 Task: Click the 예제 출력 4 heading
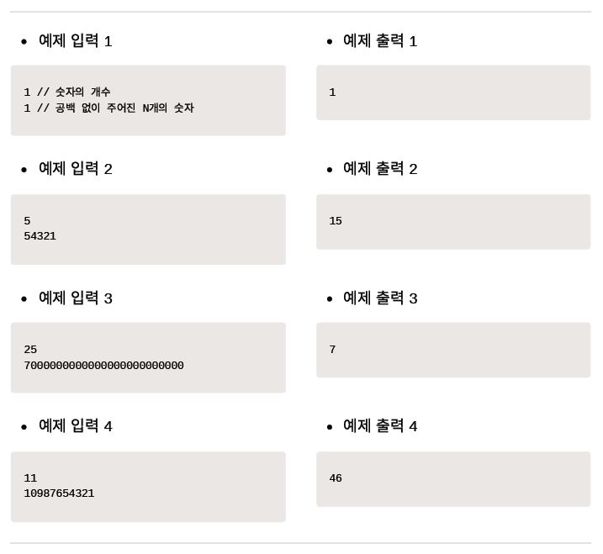pos(380,425)
